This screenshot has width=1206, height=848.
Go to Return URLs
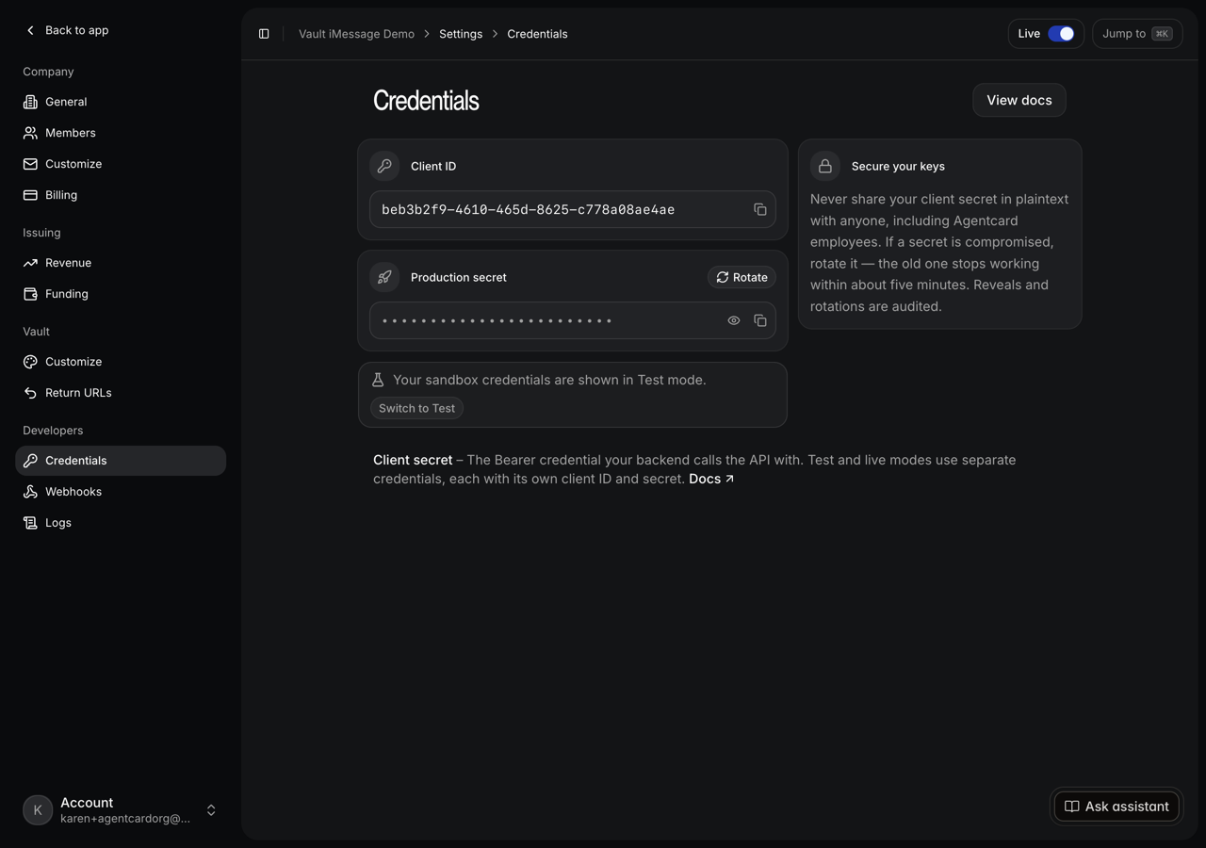pos(121,393)
